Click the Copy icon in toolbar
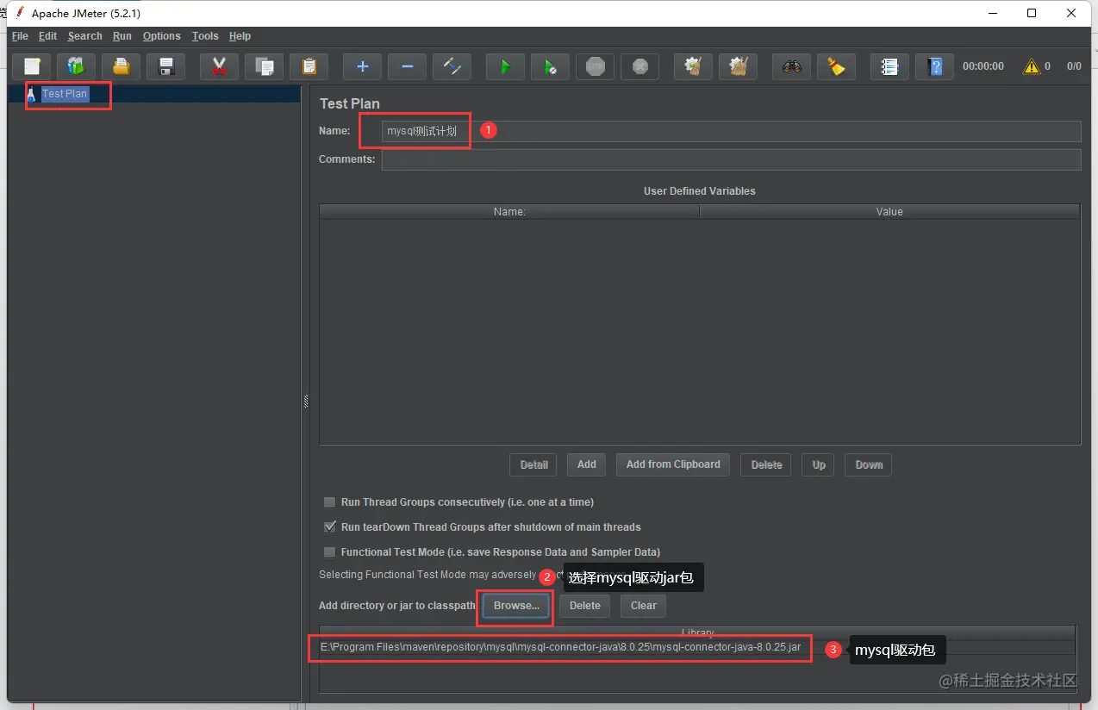The height and width of the screenshot is (710, 1098). coord(265,66)
